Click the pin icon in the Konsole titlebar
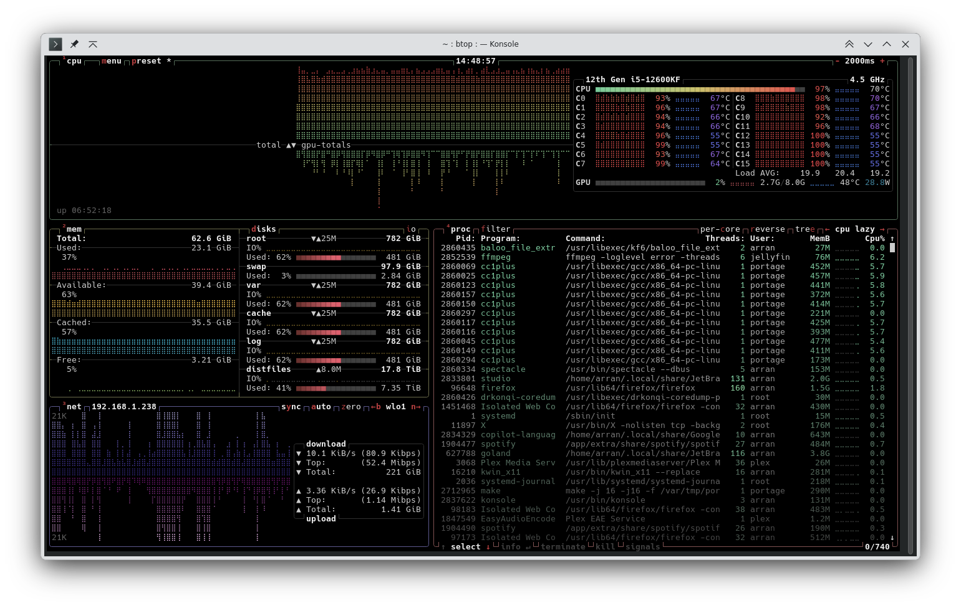This screenshot has height=608, width=961. click(x=74, y=44)
